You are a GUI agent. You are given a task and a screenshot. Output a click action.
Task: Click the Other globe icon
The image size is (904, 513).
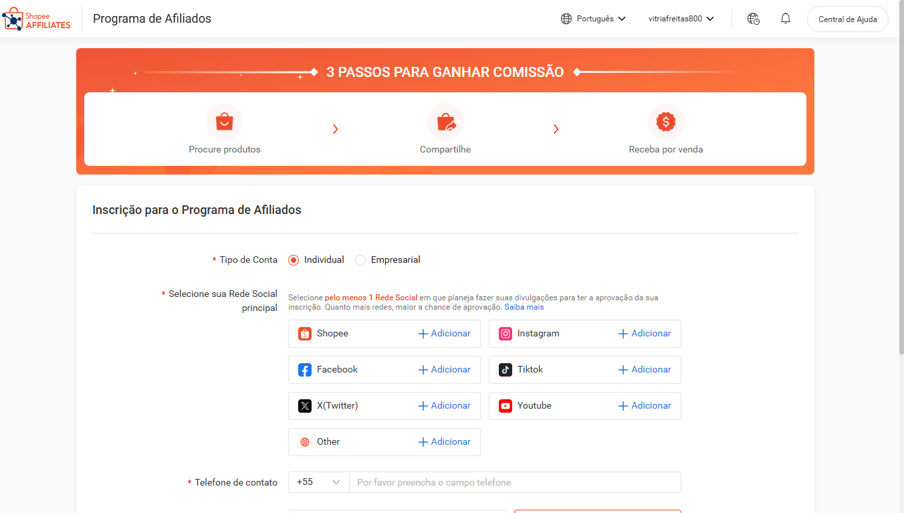click(305, 442)
